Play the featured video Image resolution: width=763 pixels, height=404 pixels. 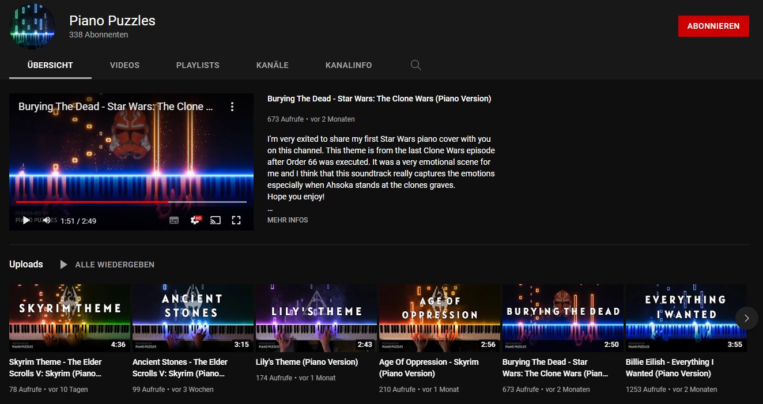coord(26,220)
